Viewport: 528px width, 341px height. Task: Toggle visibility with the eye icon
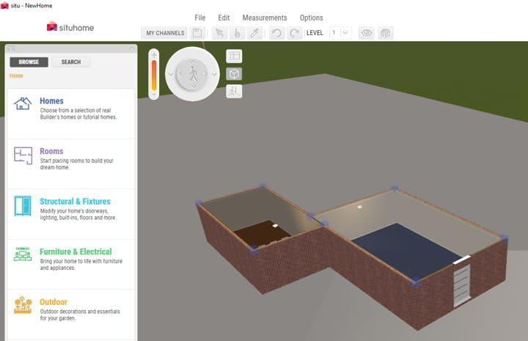[366, 33]
